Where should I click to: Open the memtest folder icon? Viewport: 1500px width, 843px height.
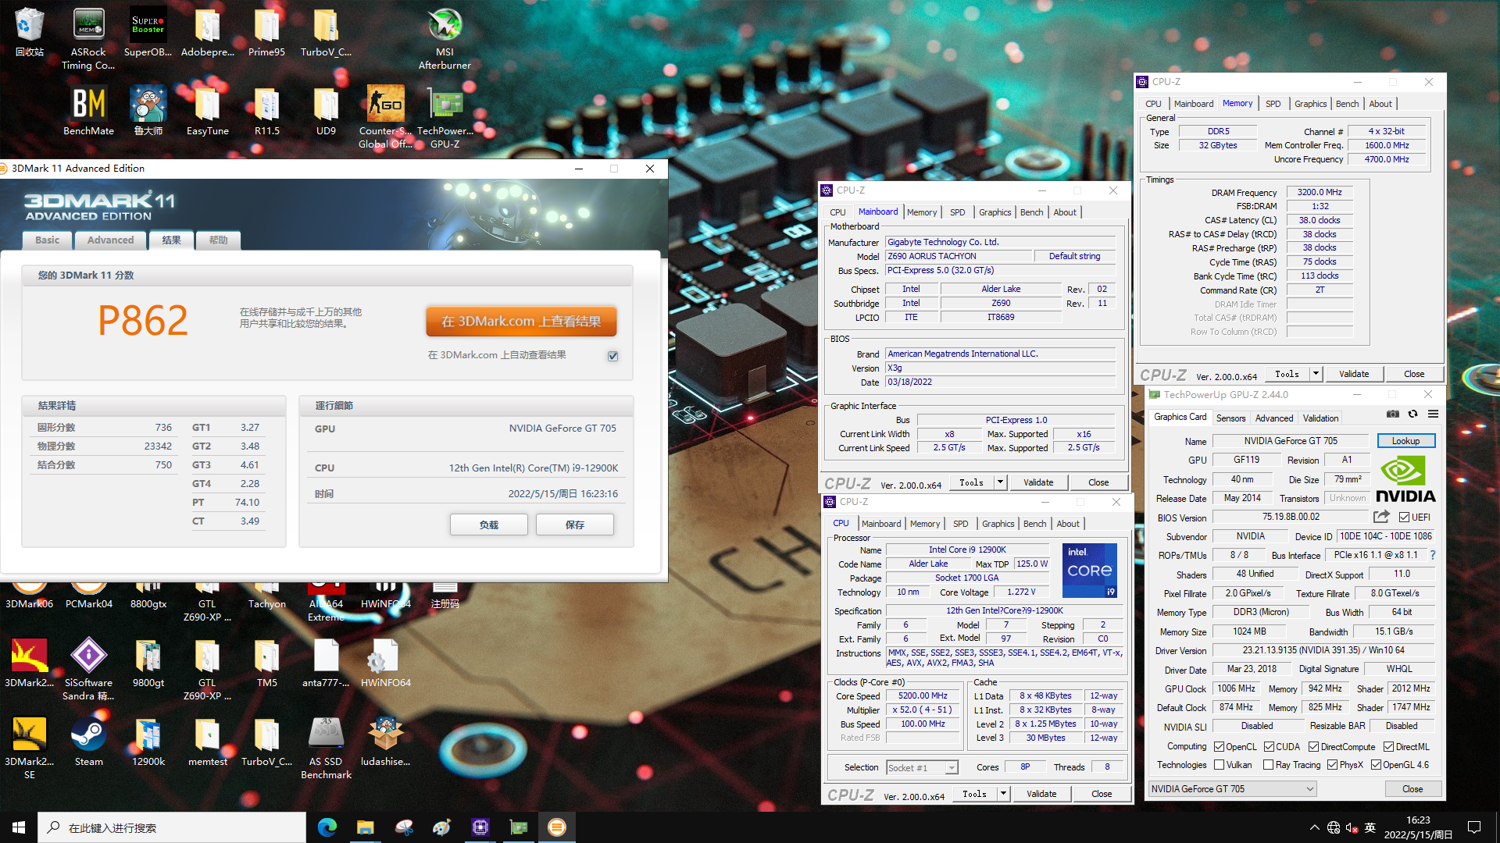pos(207,742)
